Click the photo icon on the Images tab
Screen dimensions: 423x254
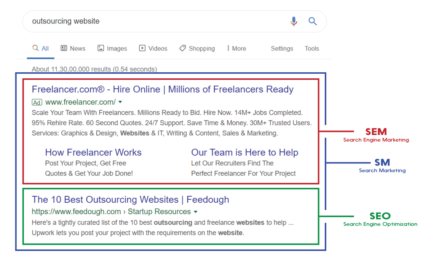[x=100, y=48]
